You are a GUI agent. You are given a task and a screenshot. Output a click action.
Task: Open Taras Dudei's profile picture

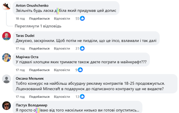point(7,36)
